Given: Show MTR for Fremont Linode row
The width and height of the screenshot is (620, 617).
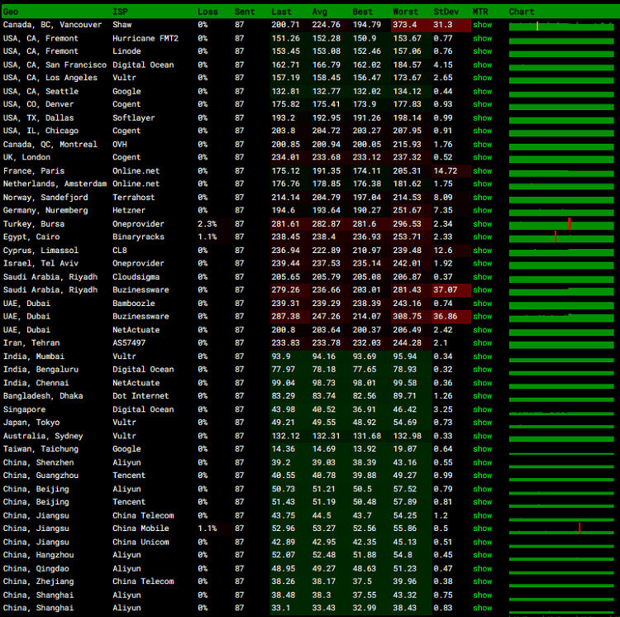Looking at the screenshot, I should 483,51.
